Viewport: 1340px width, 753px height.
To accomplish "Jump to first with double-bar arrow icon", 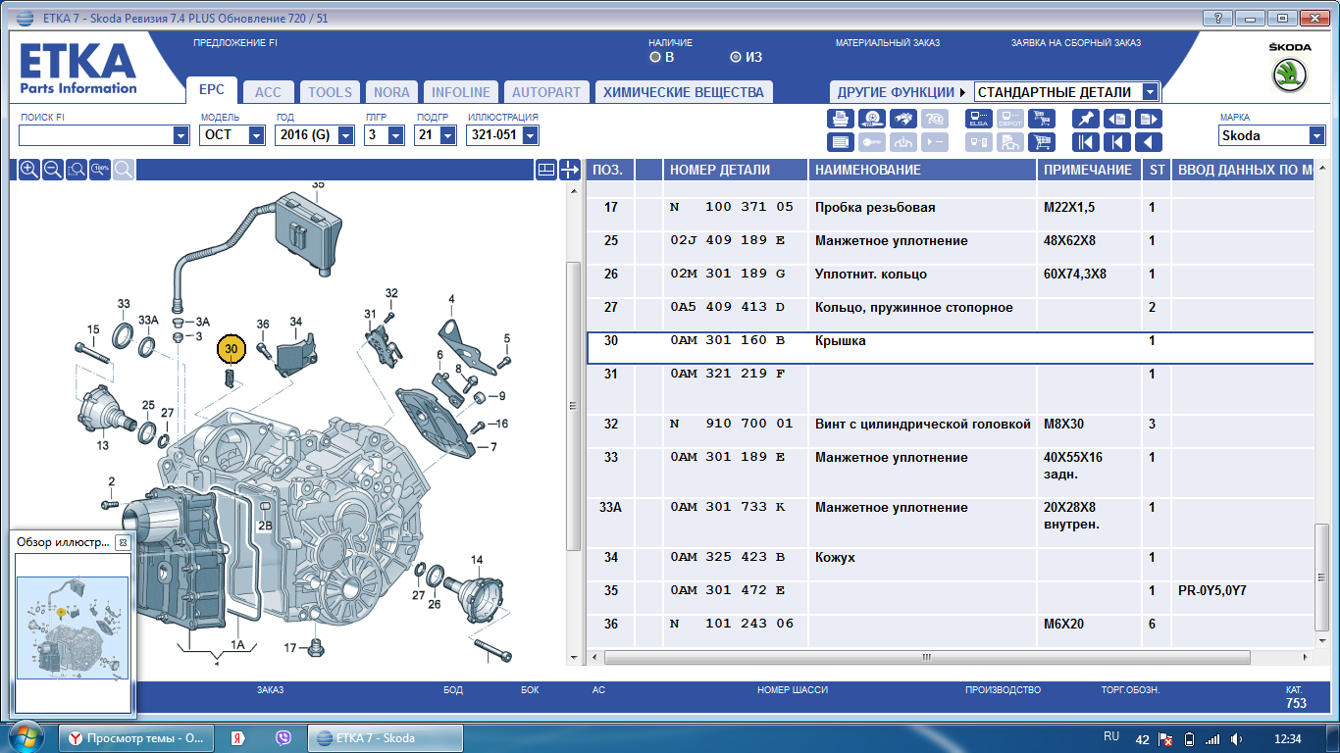I will click(1086, 142).
